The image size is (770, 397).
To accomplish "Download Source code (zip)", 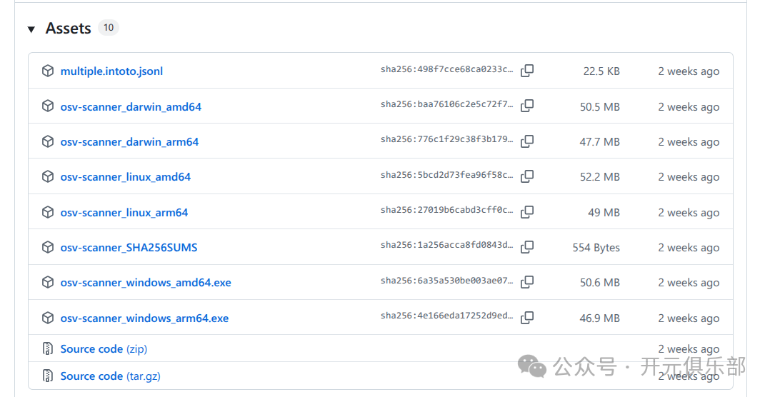I will coord(104,349).
